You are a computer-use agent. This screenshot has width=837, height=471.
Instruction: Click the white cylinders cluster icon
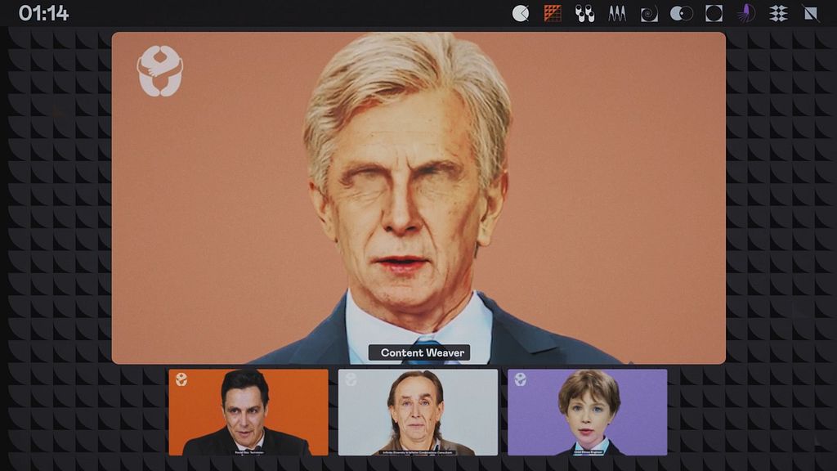(x=584, y=13)
